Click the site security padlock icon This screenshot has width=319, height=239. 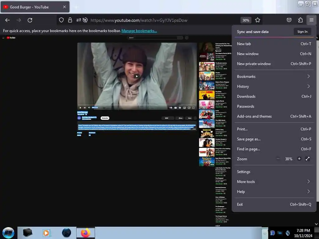tap(70, 20)
